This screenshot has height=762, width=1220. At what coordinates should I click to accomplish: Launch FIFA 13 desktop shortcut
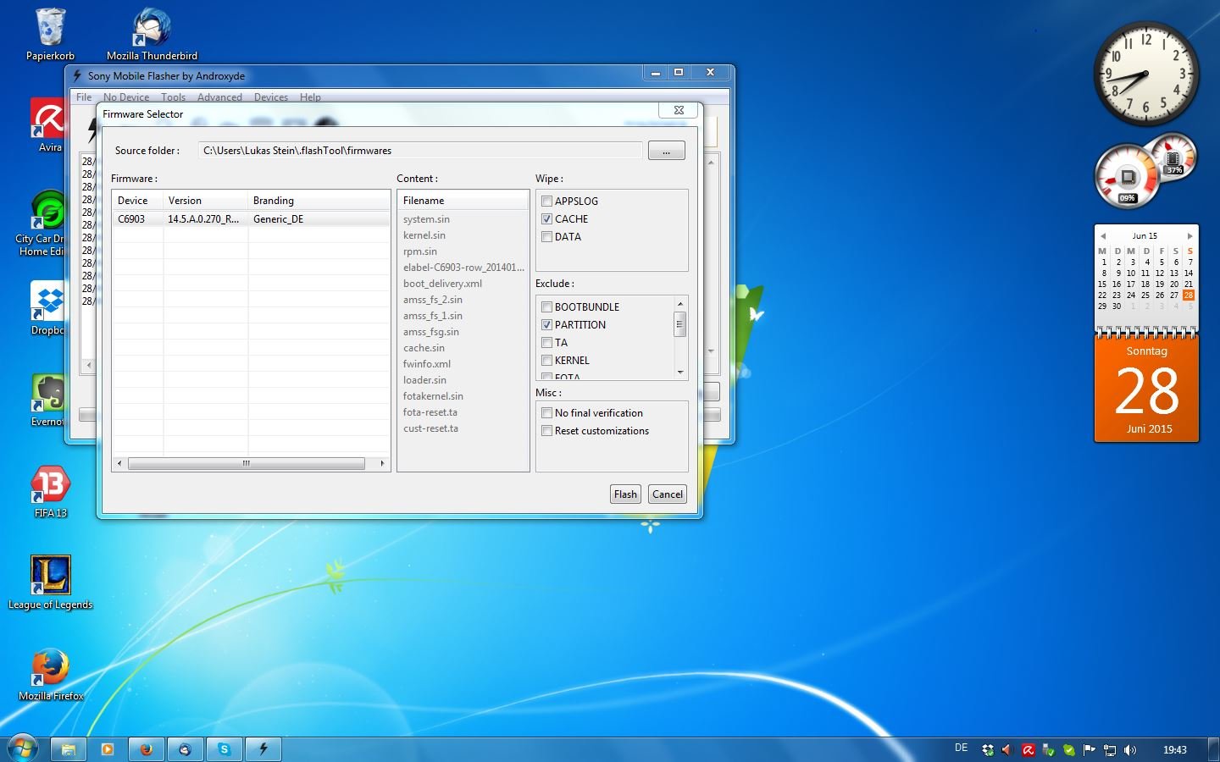(50, 491)
